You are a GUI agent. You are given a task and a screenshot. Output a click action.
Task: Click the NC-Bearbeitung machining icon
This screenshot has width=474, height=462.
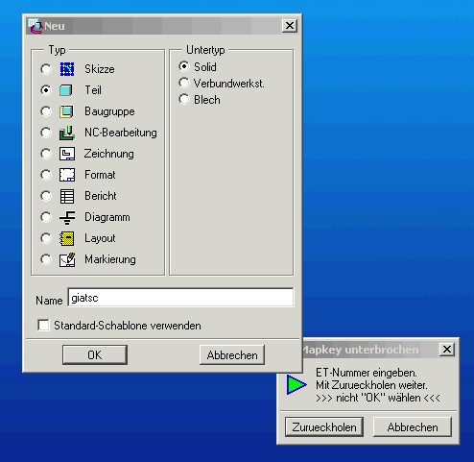pos(67,133)
